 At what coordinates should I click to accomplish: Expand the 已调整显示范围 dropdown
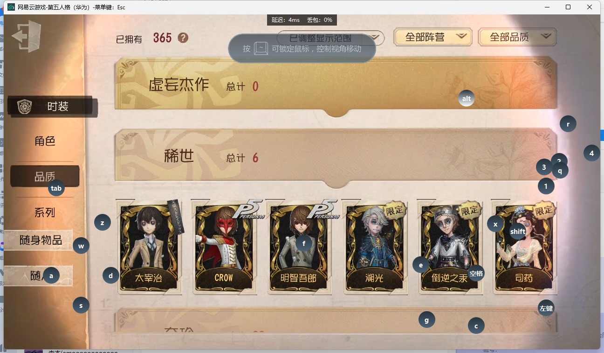[330, 38]
